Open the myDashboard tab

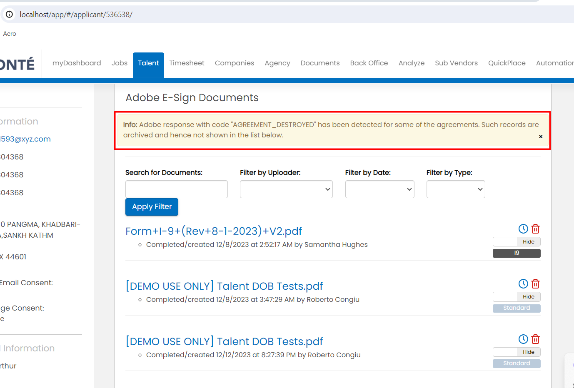(x=77, y=63)
